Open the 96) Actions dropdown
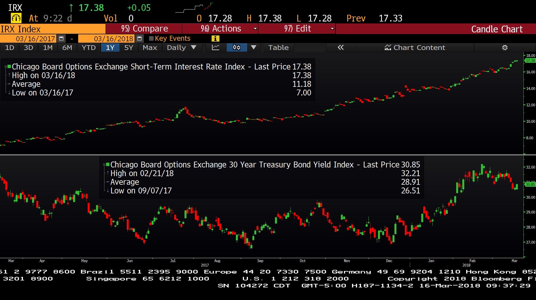Screen dimensions: 536x300 tap(220, 28)
